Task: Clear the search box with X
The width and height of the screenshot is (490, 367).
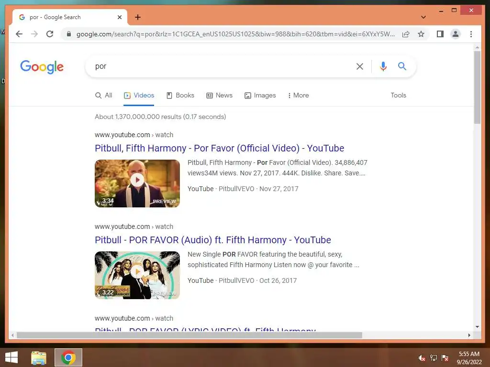Action: click(360, 66)
